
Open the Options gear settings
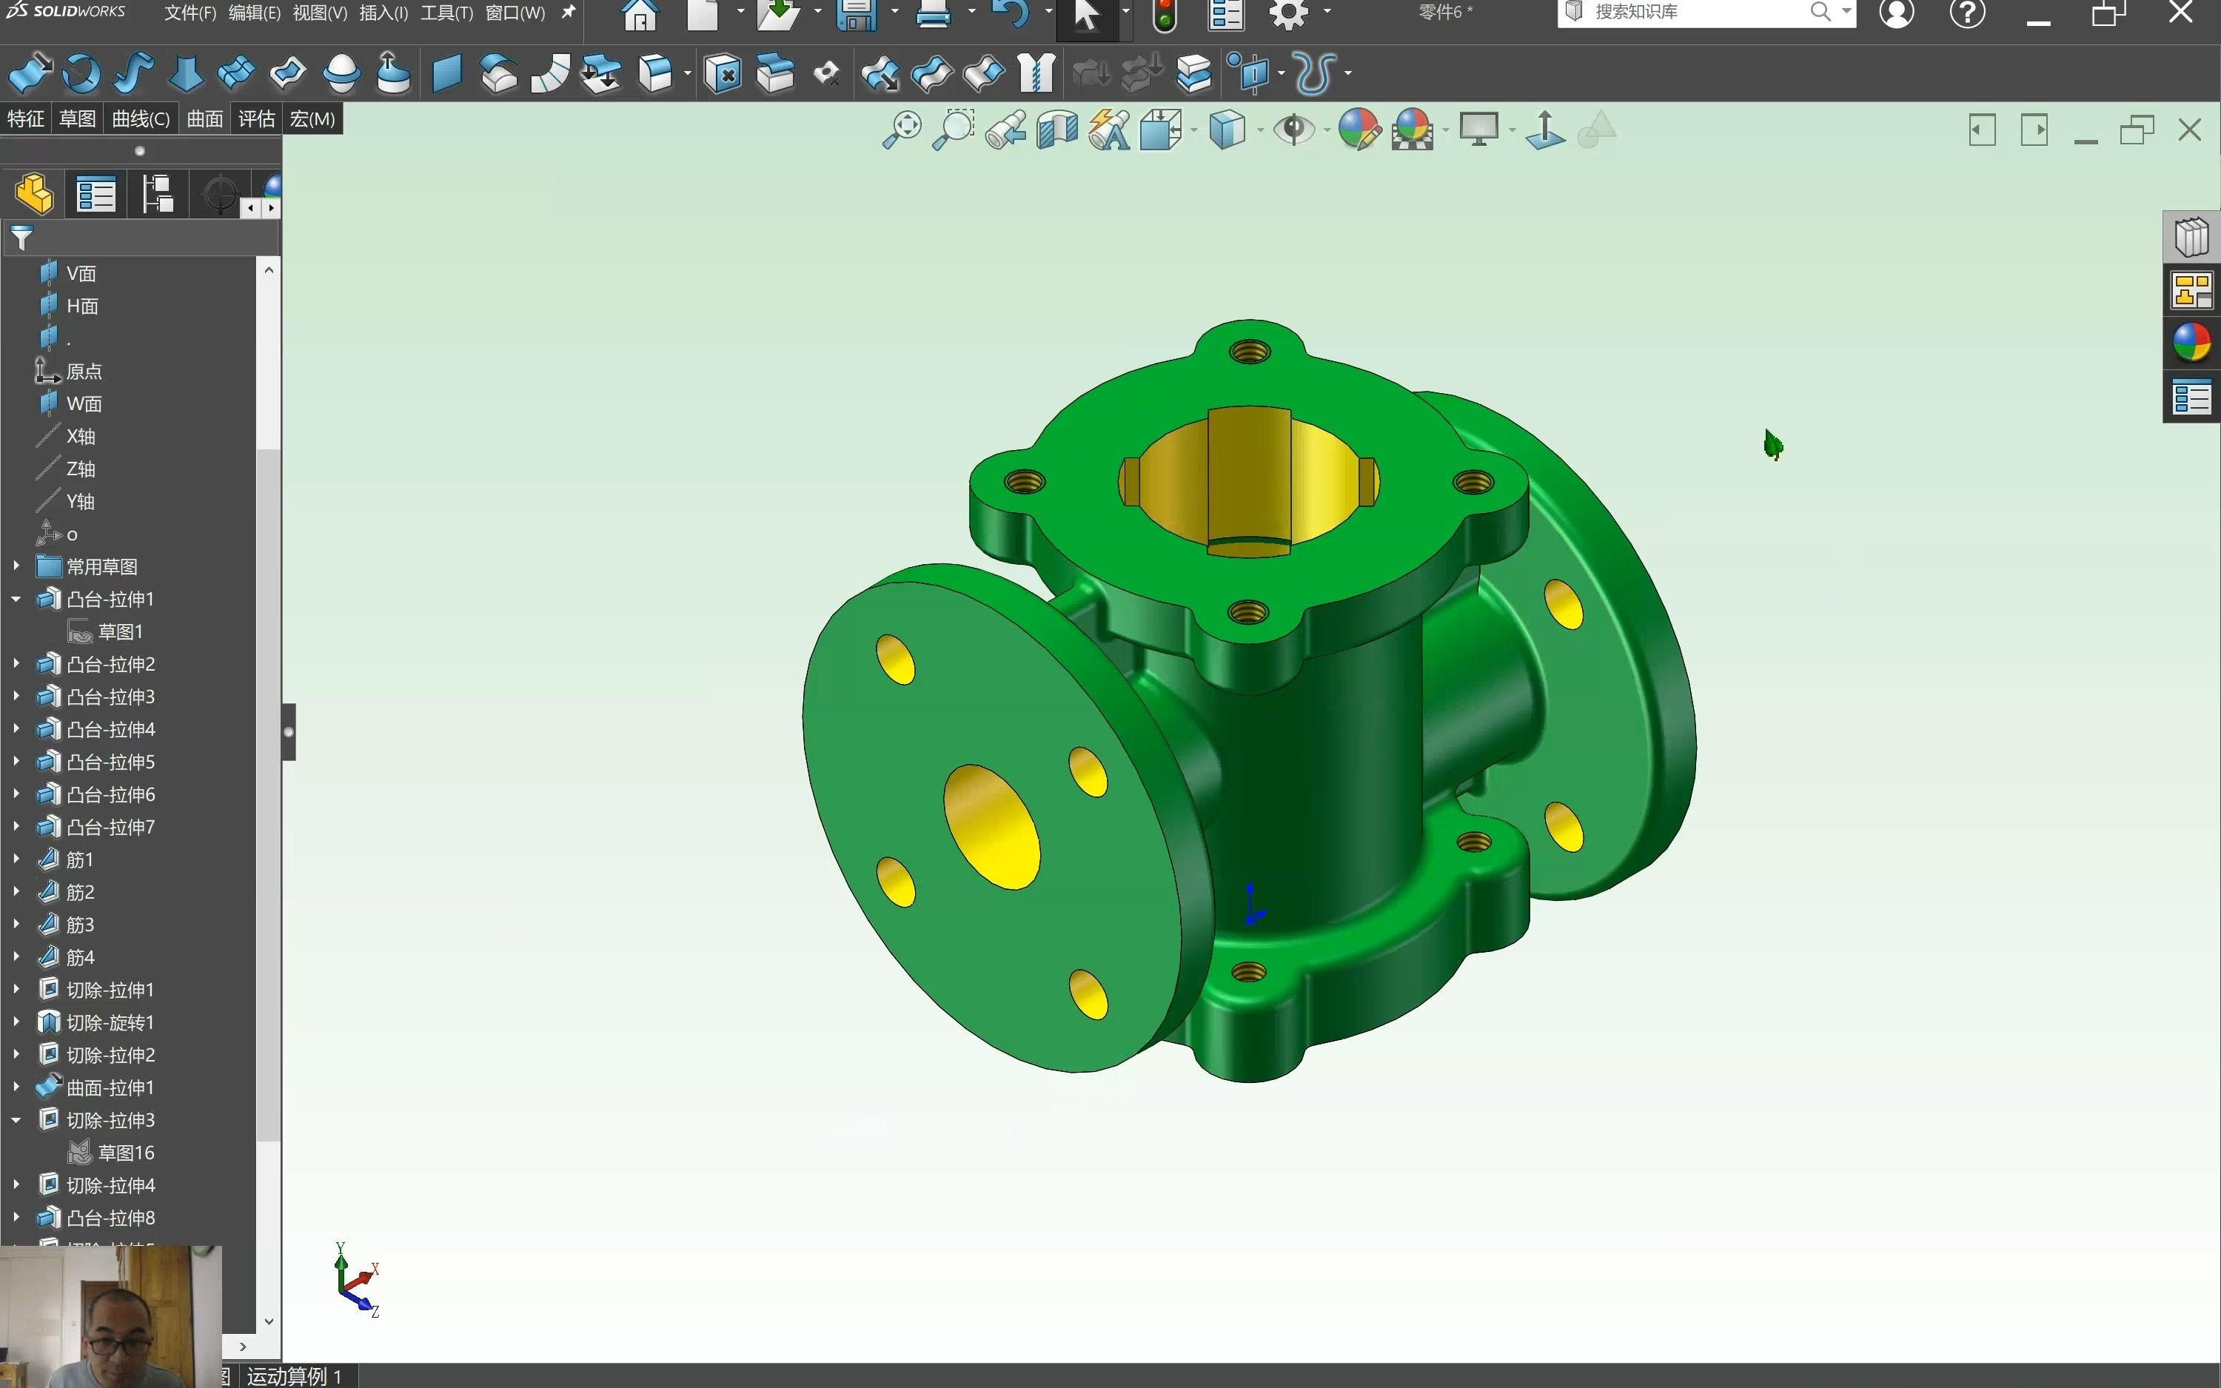point(1288,14)
